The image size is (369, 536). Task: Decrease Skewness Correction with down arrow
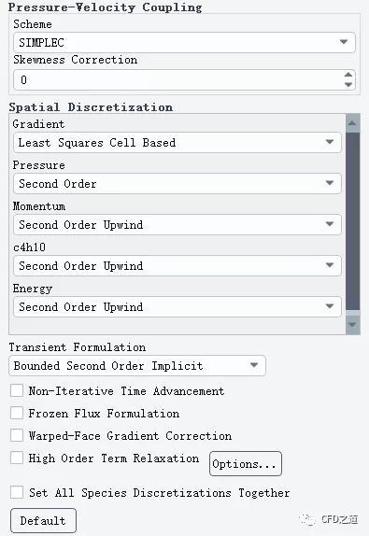tap(348, 84)
